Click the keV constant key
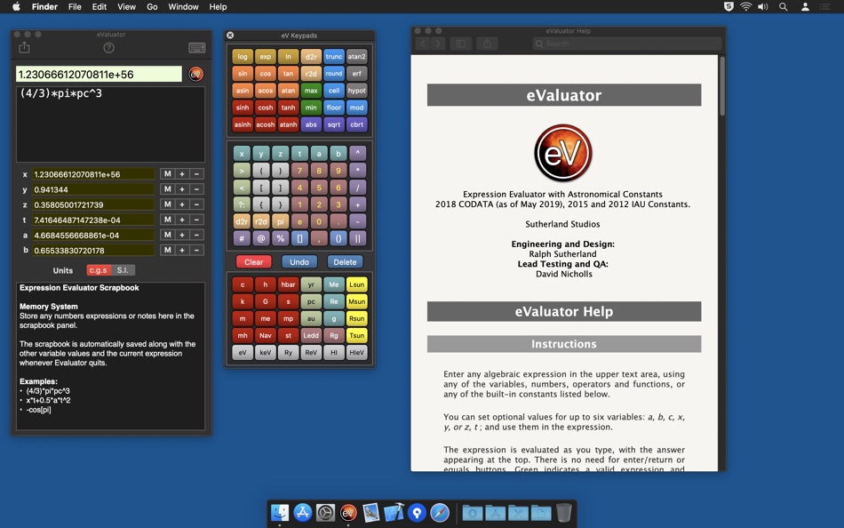The image size is (844, 528). (266, 352)
